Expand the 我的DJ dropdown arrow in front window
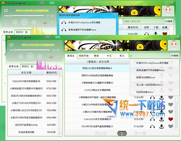The image size is (181, 141). click(x=32, y=66)
